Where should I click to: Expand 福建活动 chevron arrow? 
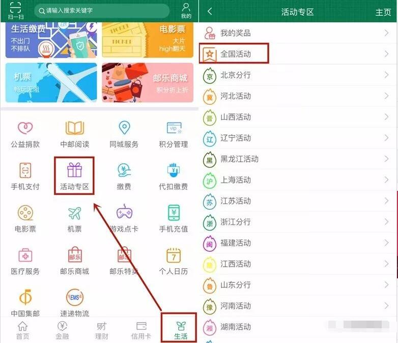coord(386,243)
